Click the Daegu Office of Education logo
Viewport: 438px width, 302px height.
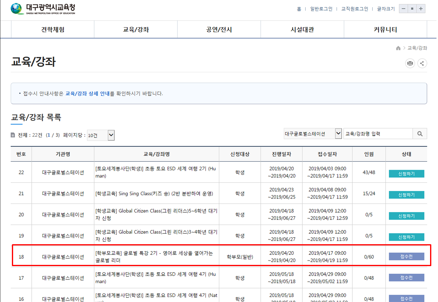[43, 9]
